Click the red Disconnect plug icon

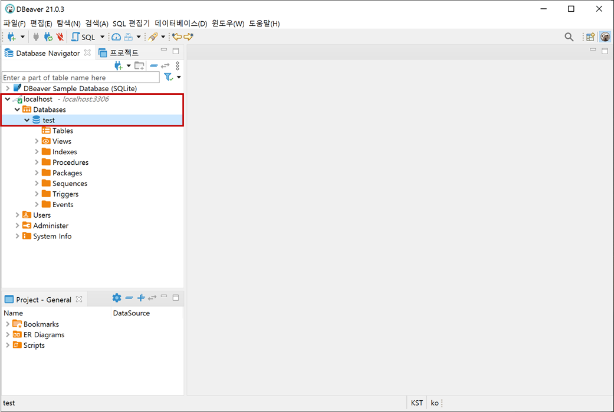click(60, 36)
